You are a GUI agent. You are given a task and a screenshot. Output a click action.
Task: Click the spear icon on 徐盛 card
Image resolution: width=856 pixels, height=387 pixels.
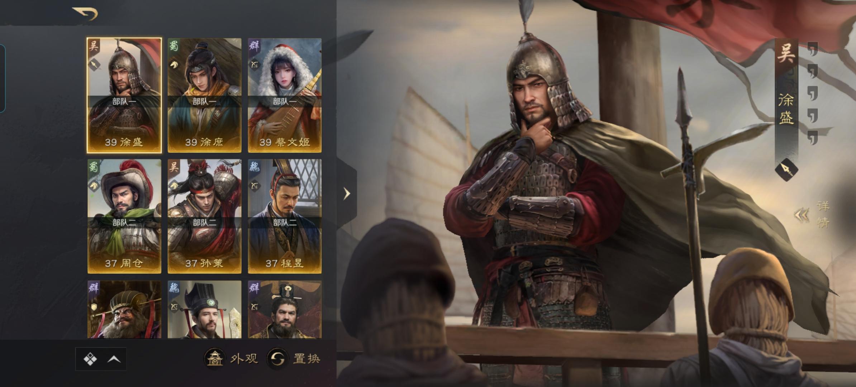point(94,65)
